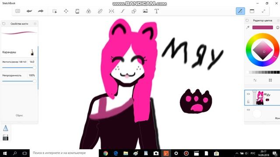Viewport: 280px width, 157px height.
Task: Open the Camera app from taskbar
Action: pos(156,153)
